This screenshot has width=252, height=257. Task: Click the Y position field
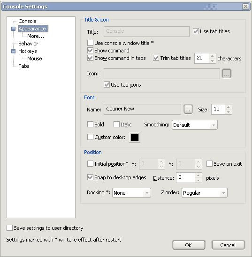click(x=186, y=164)
